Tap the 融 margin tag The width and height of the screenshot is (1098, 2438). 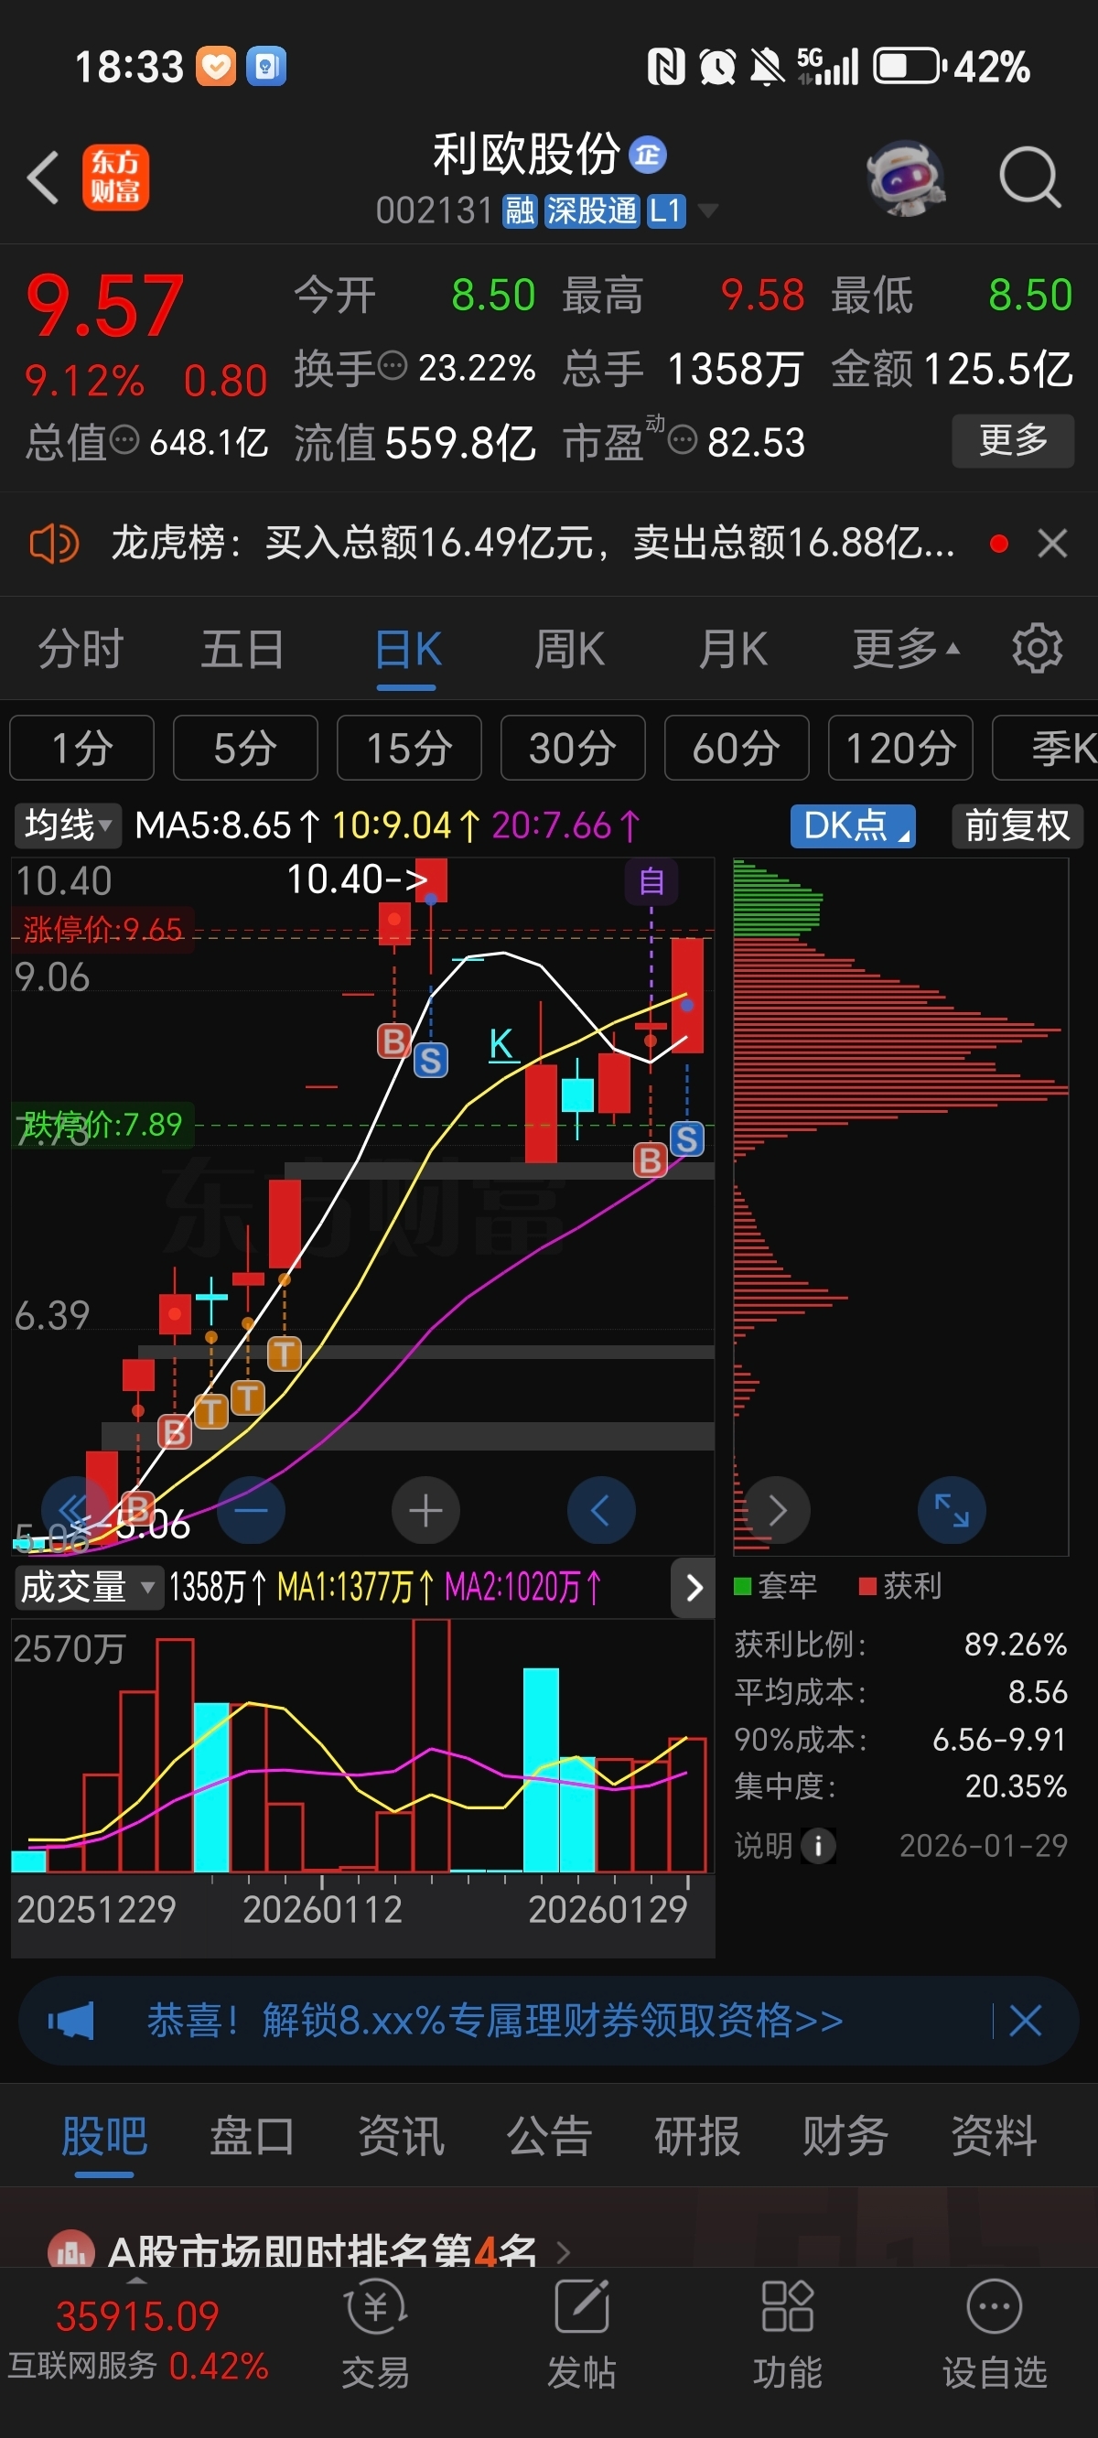tap(520, 210)
